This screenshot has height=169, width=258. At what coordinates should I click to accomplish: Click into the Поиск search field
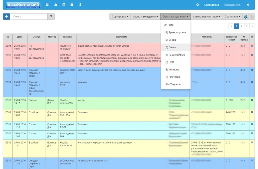coord(29,17)
